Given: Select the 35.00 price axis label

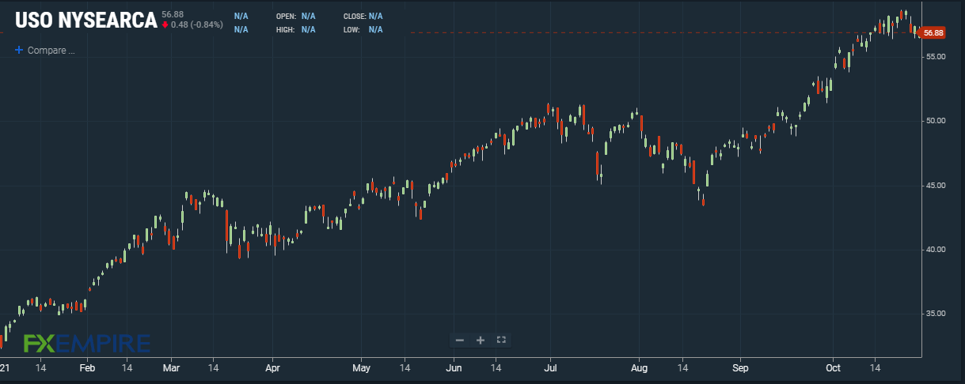Looking at the screenshot, I should pyautogui.click(x=935, y=314).
